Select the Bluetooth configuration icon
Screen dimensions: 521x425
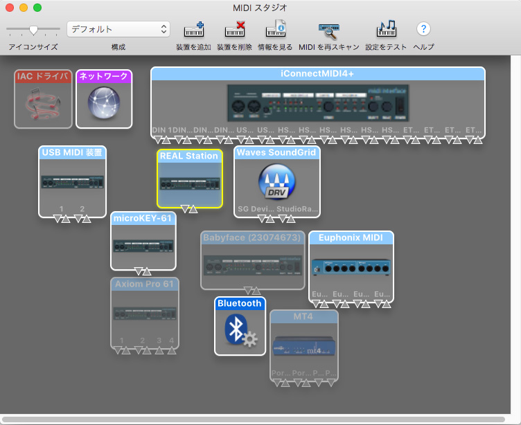click(x=240, y=330)
